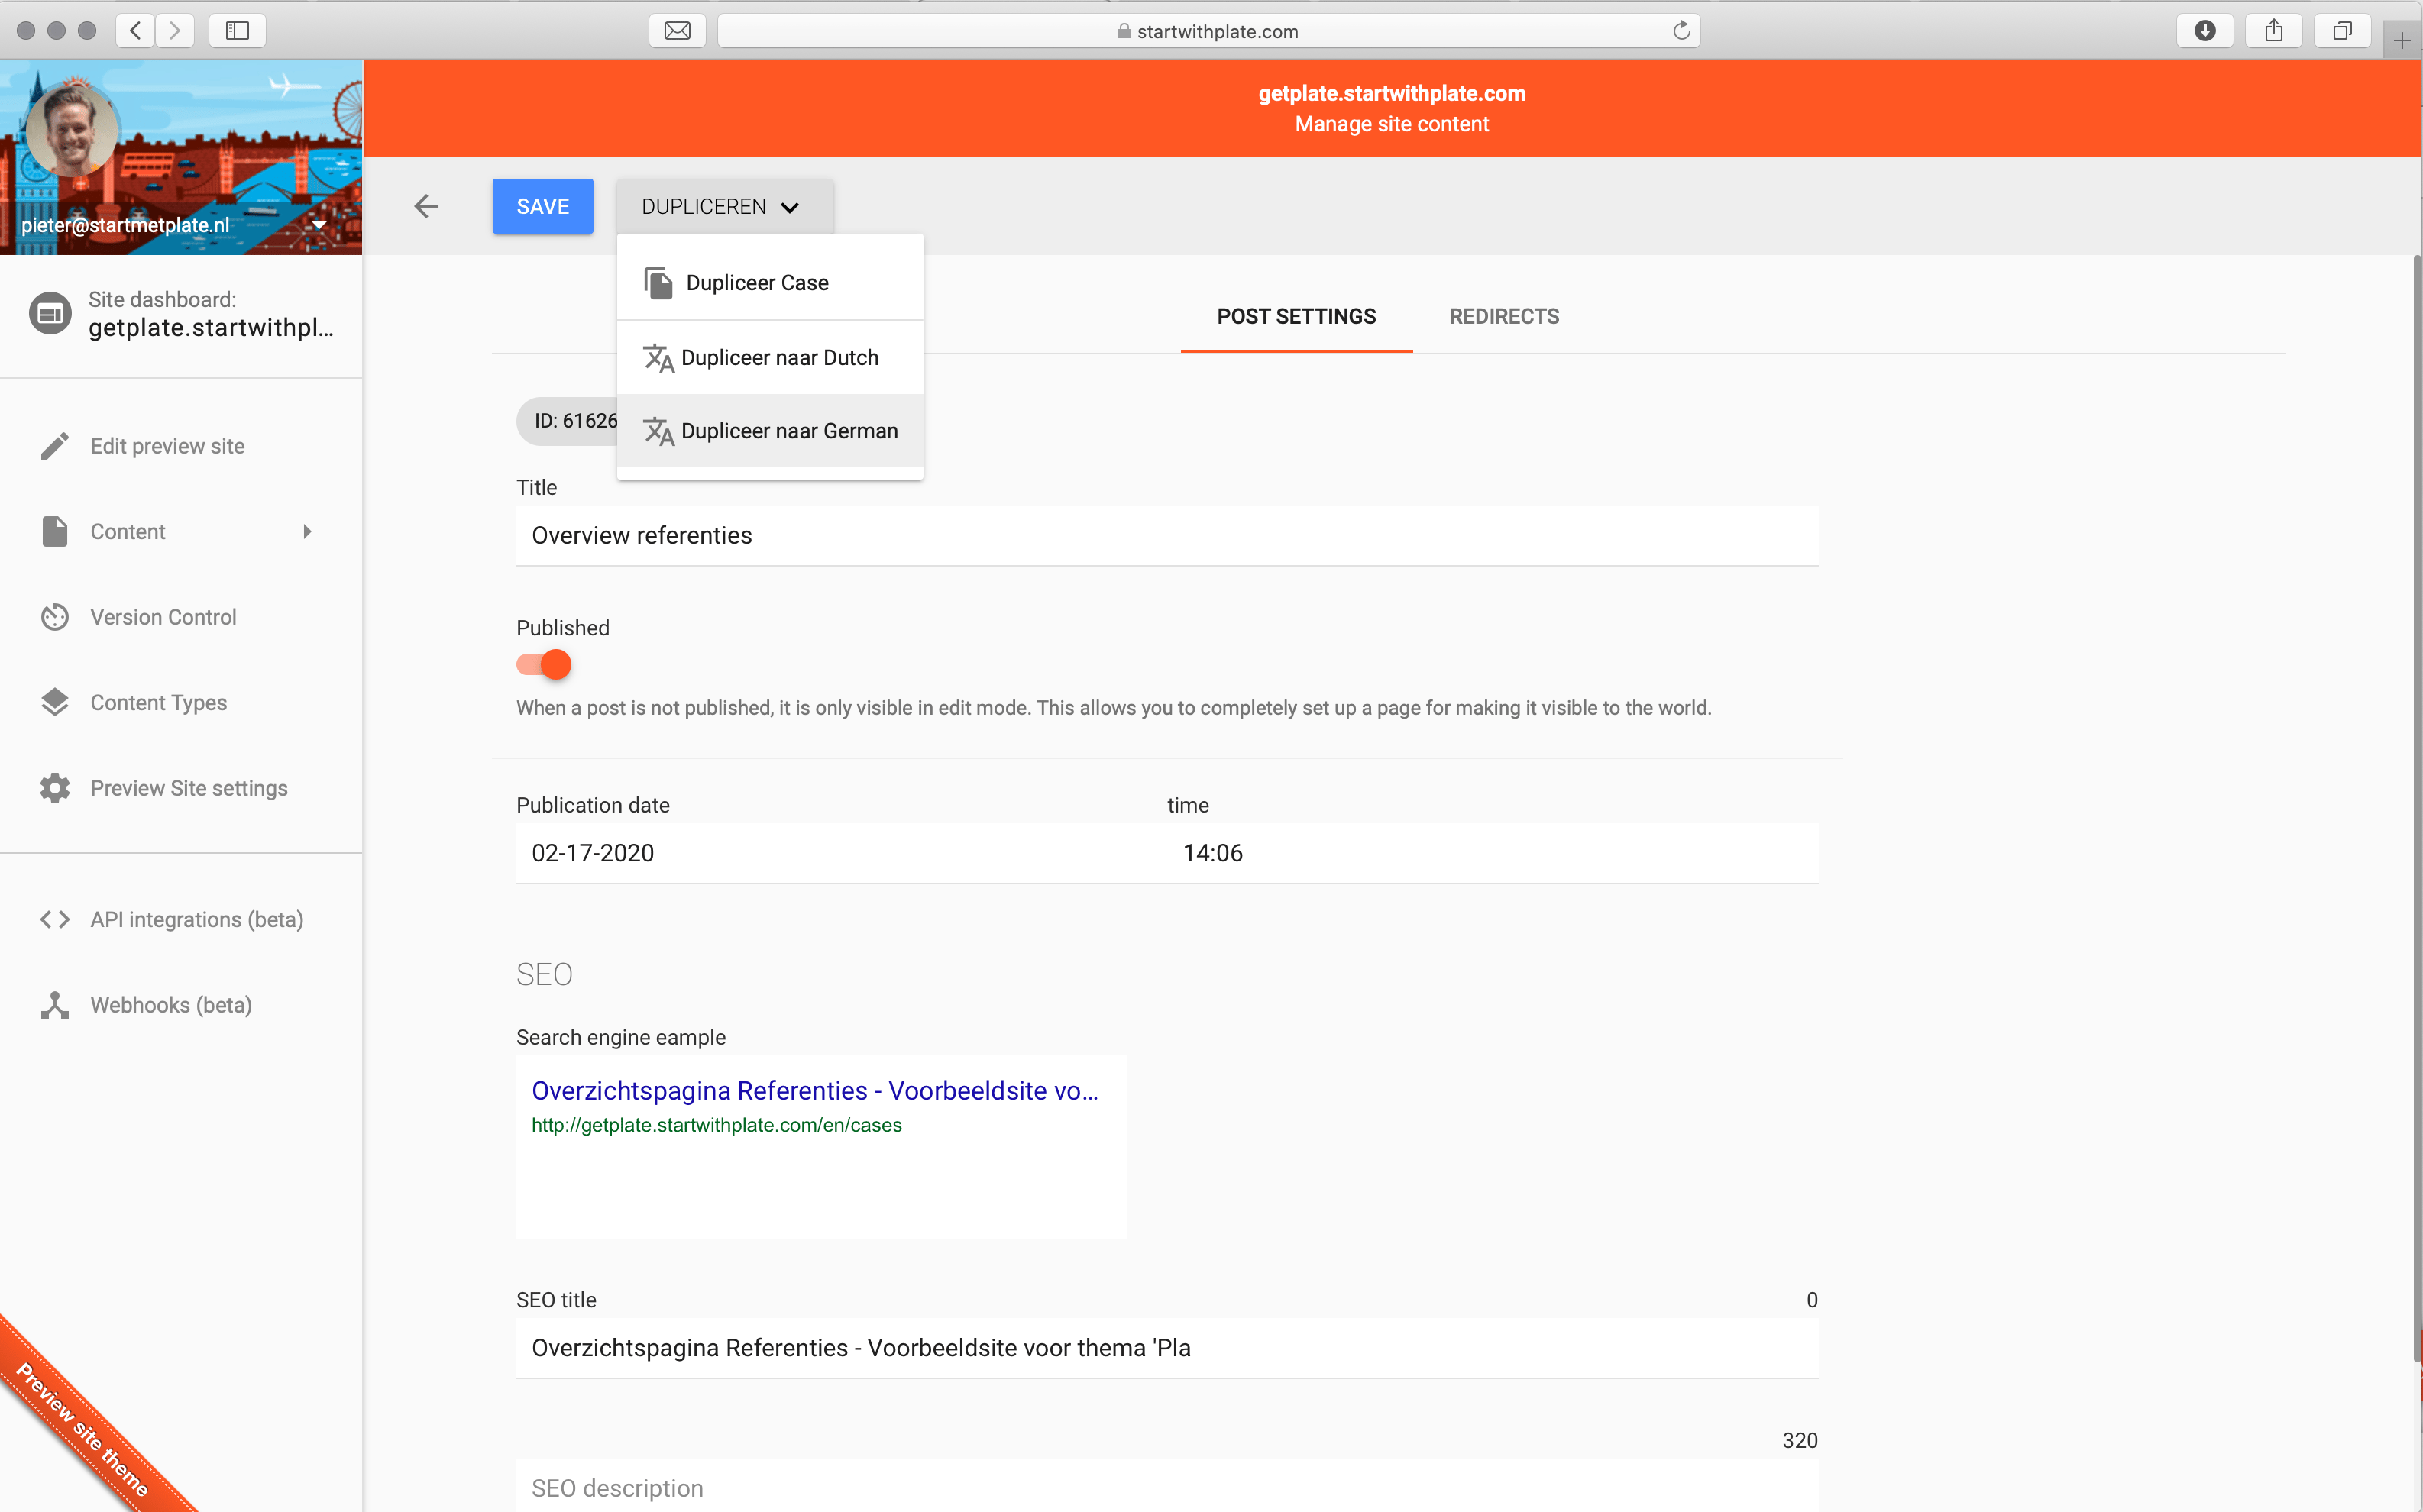Screen dimensions: 2423x1512
Task: Click the Version Control clock icon
Action: pyautogui.click(x=55, y=617)
